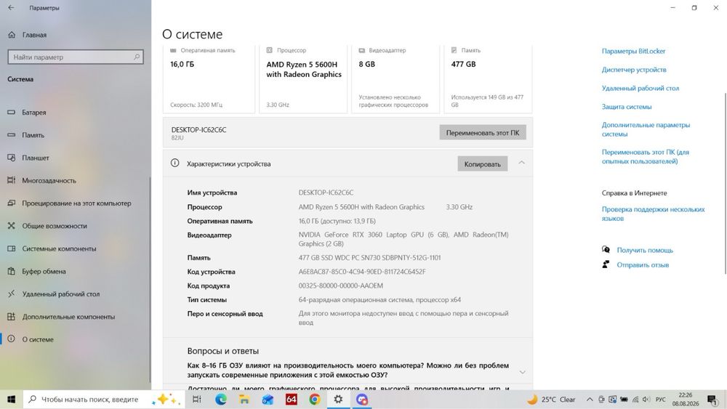Click the Видеоадаптер 8 GB card
This screenshot has height=409, width=727.
pos(395,78)
